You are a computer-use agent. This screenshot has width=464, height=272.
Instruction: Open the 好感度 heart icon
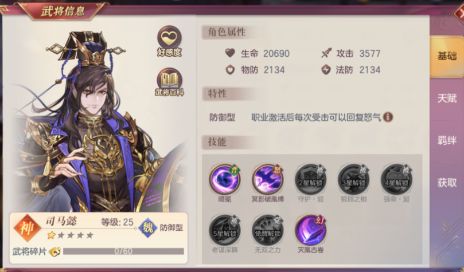(x=169, y=41)
